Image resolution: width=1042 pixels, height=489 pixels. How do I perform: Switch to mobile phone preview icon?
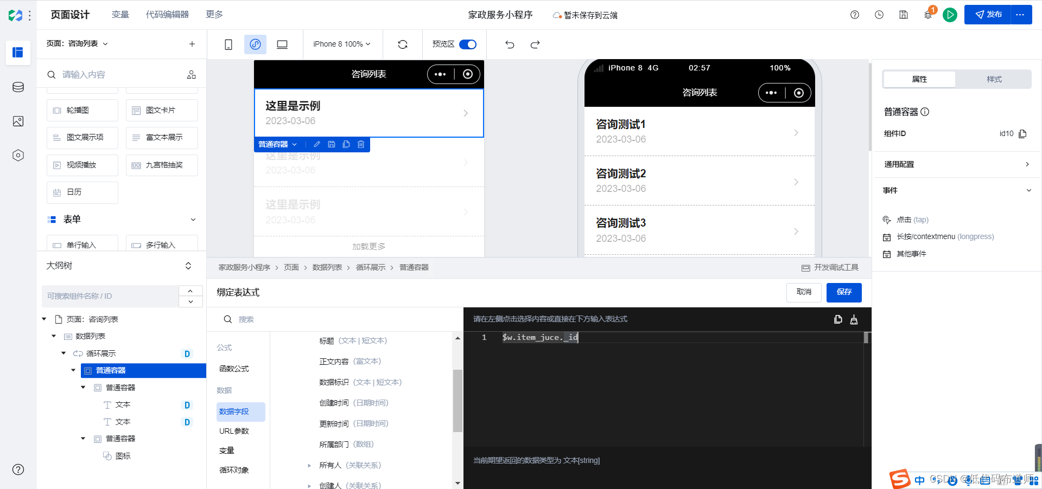pyautogui.click(x=228, y=44)
